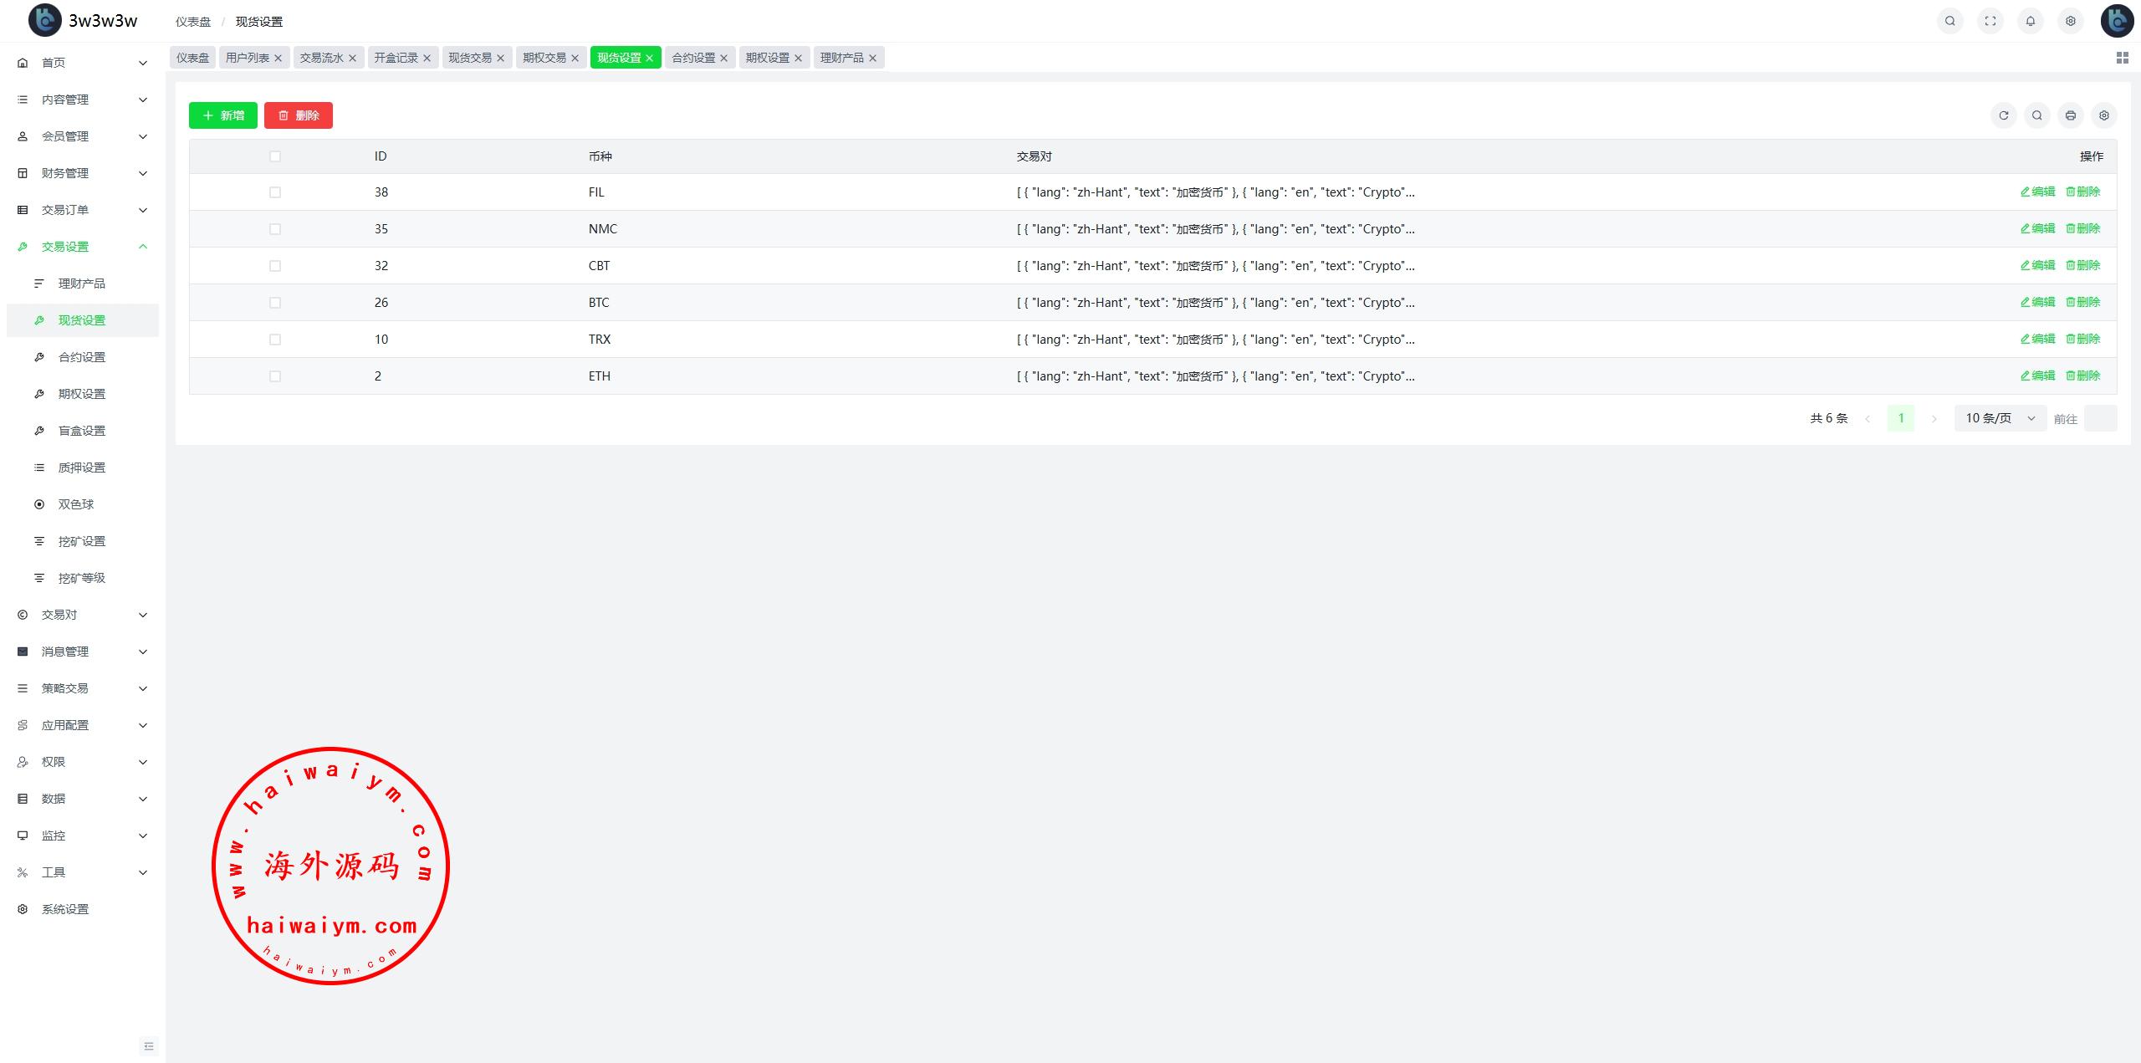Screen dimensions: 2141x1063
Task: Toggle fullscreen mode icon in header
Action: coord(1990,21)
